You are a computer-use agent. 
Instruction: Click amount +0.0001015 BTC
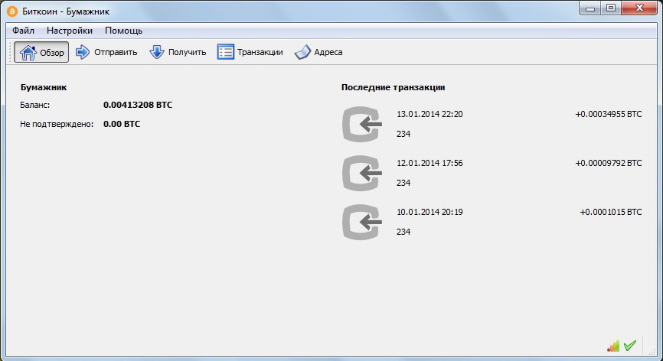point(611,212)
